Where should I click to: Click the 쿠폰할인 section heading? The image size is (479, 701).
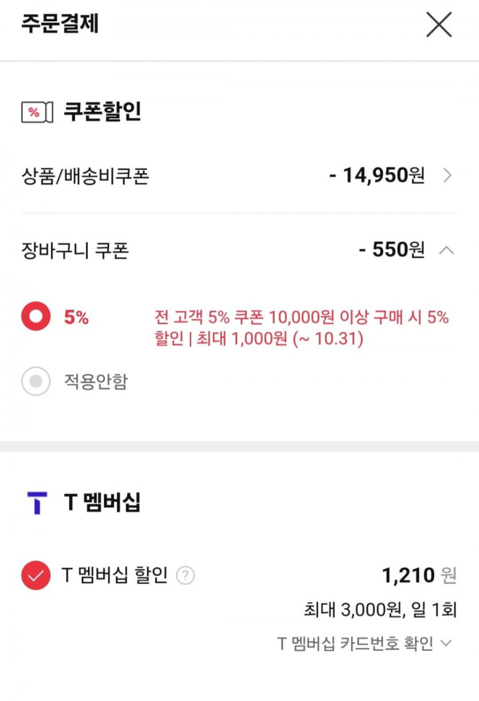tap(102, 112)
